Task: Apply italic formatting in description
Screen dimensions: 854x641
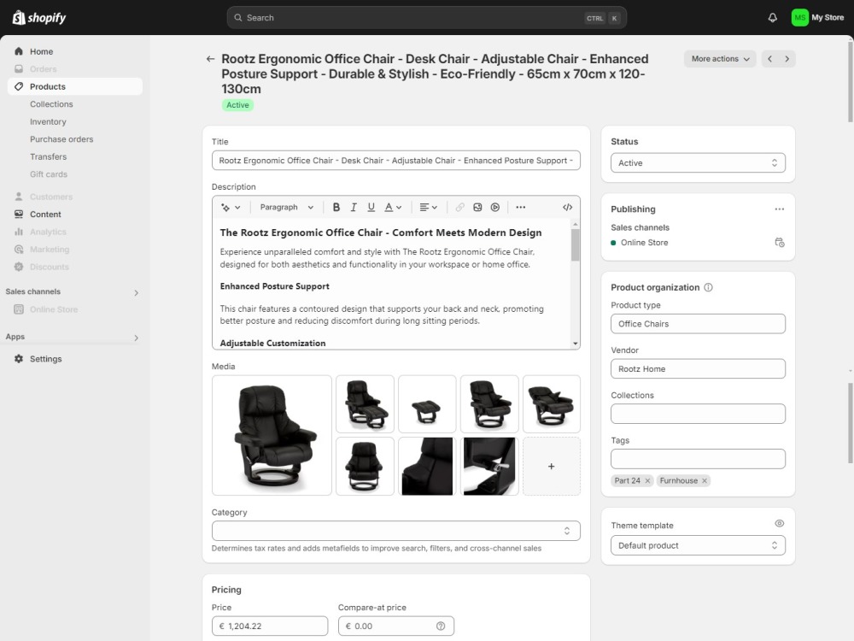Action: pos(354,207)
